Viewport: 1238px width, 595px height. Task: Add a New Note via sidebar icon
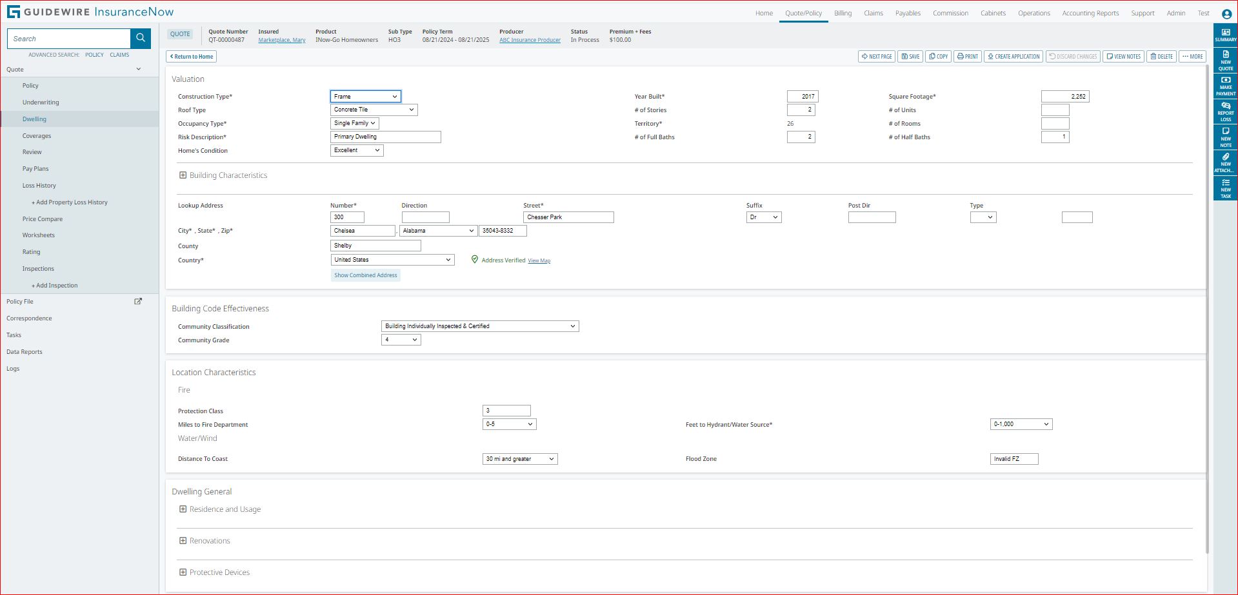coord(1225,137)
